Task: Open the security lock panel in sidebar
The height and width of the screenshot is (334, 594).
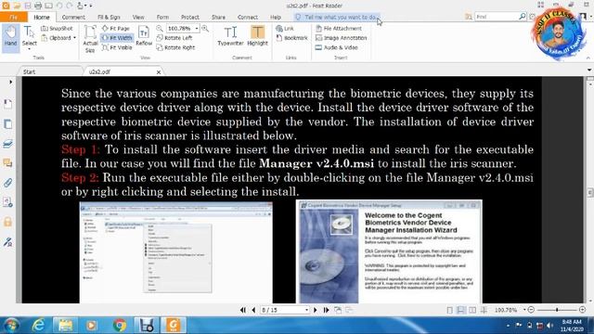Action: click(x=7, y=222)
